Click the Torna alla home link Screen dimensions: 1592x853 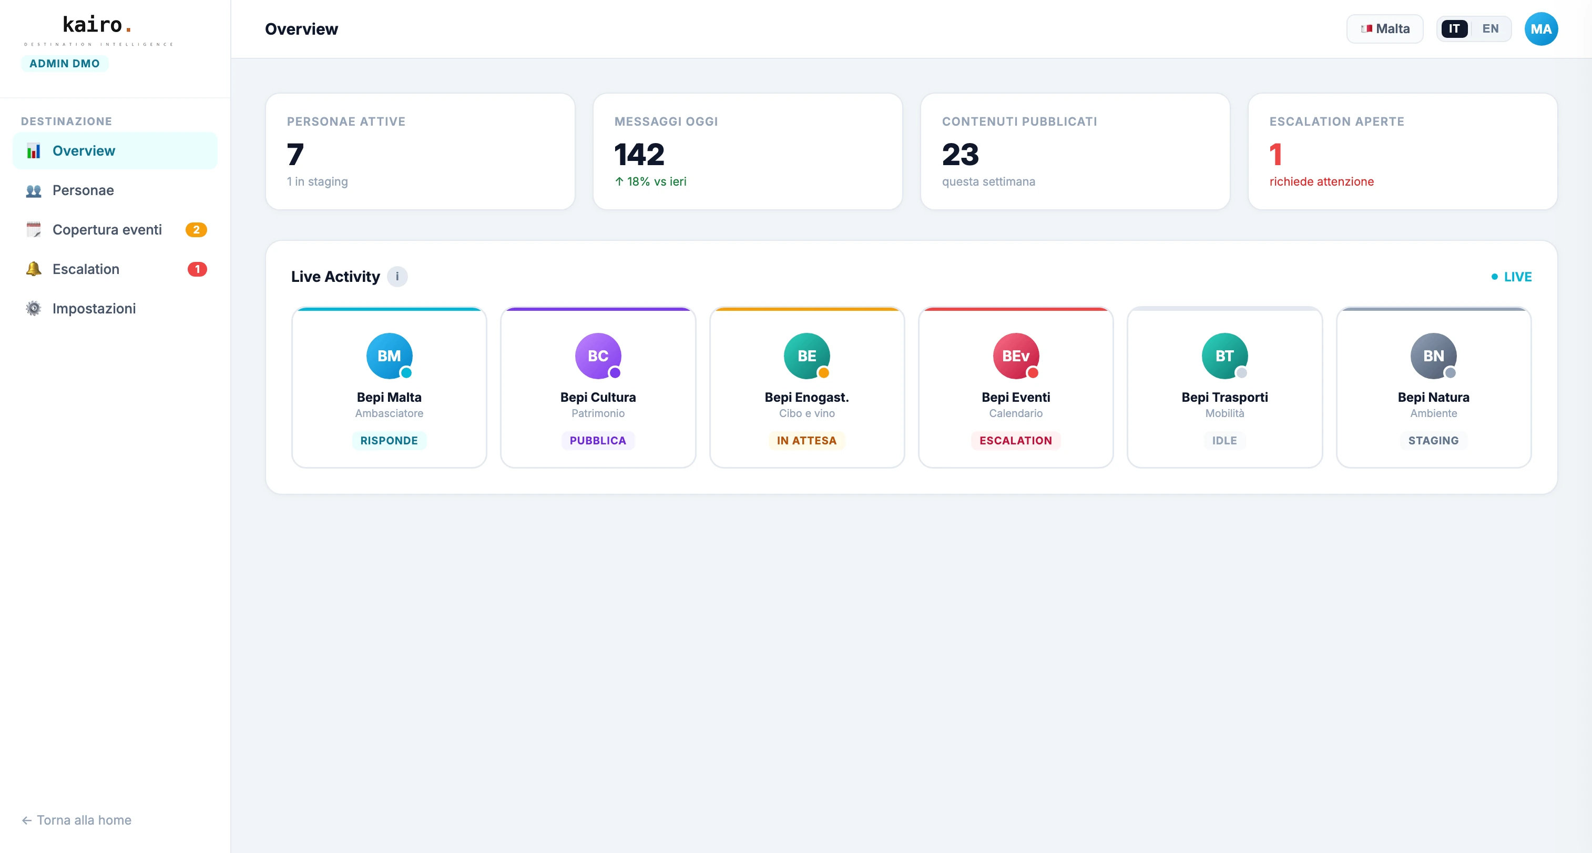[77, 820]
